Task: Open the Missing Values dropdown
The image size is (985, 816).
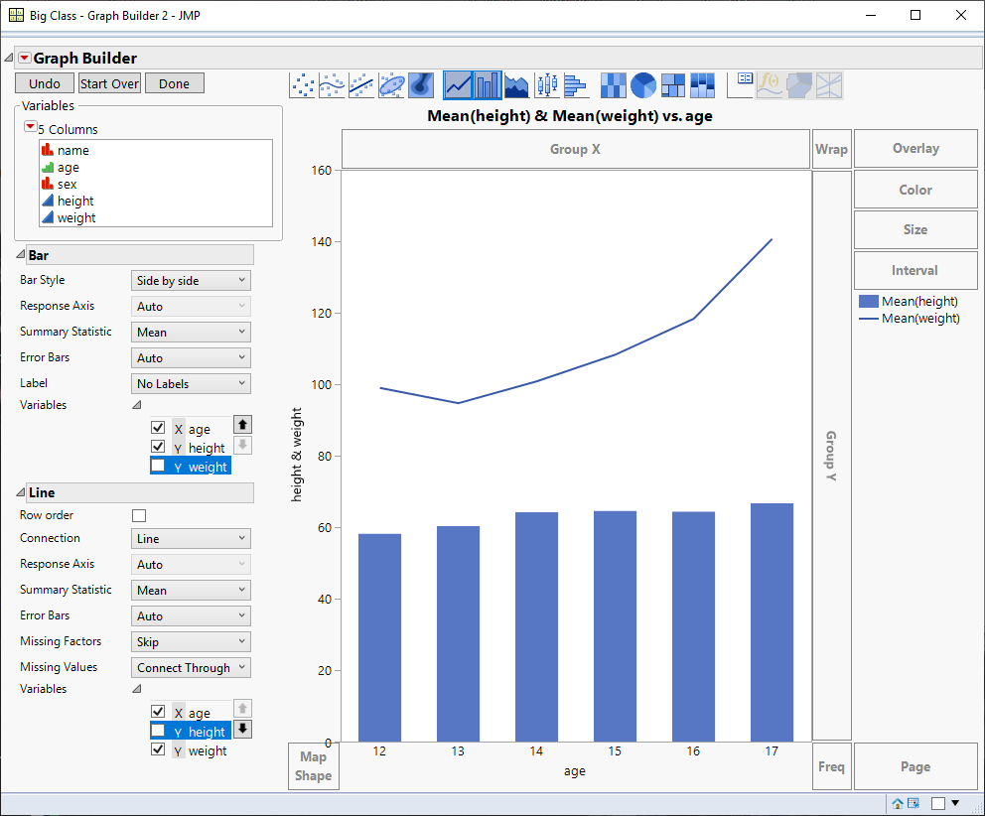Action: (191, 667)
